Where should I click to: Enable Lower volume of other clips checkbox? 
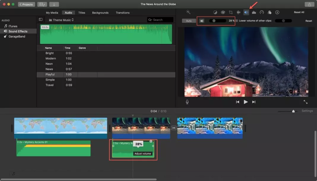(237, 21)
